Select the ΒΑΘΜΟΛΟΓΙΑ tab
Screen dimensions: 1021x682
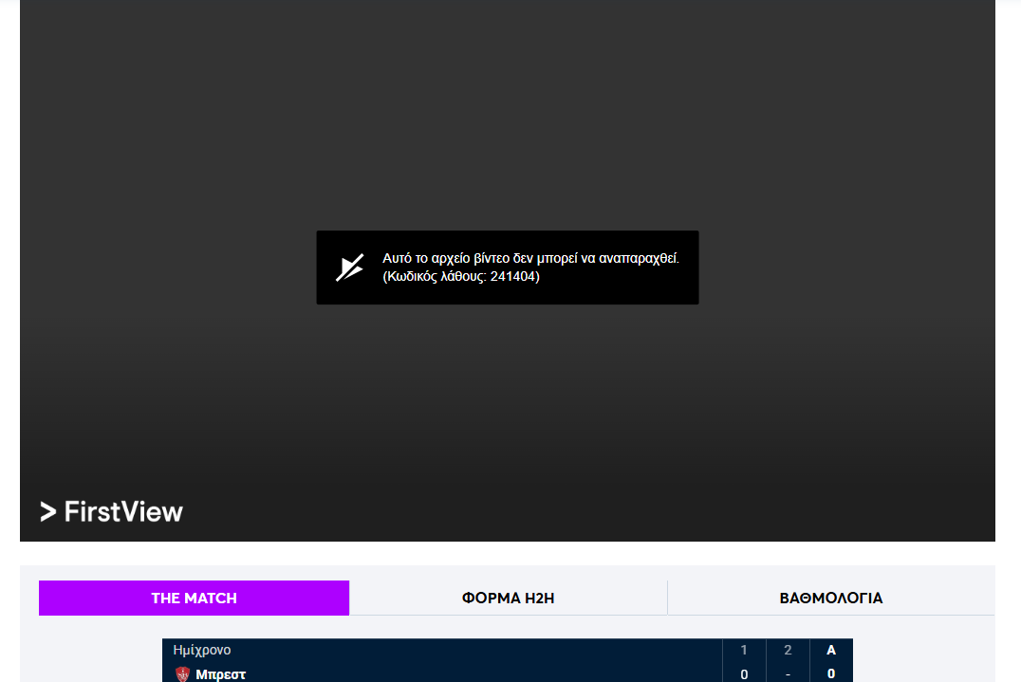(x=830, y=598)
